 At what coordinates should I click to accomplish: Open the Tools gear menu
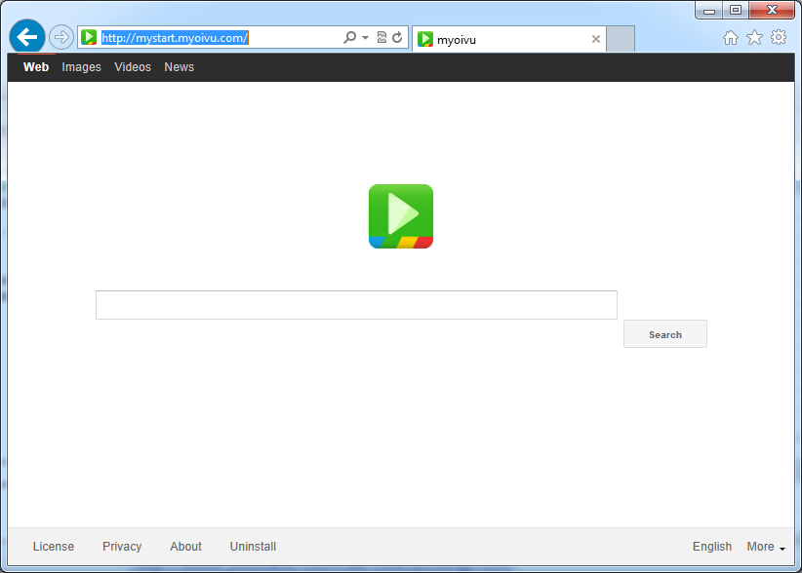779,37
